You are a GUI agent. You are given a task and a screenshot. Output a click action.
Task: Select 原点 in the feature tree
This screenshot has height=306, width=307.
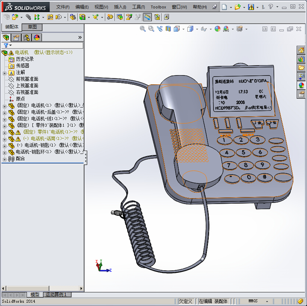pos(20,99)
